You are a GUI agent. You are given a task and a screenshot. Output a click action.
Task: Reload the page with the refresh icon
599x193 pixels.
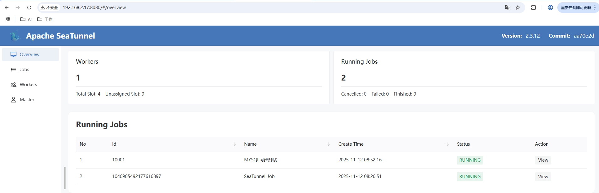pyautogui.click(x=29, y=8)
